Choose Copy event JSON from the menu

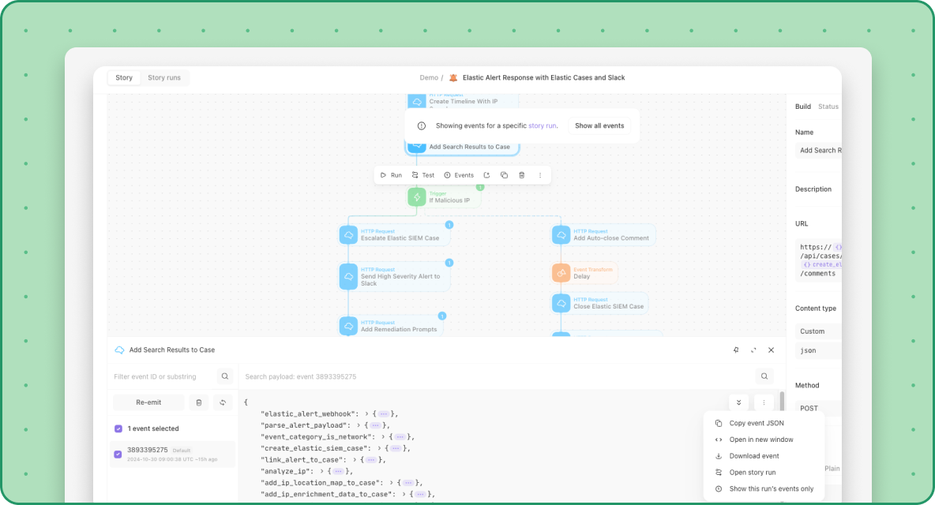(x=764, y=424)
